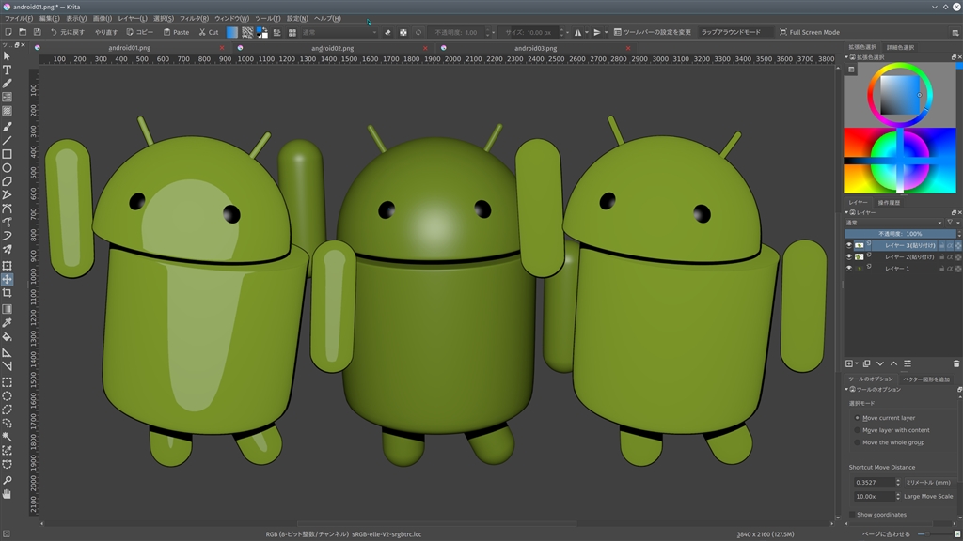This screenshot has width=963, height=541.
Task: Open the ミリメートル (mm) unit dropdown
Action: [x=928, y=482]
